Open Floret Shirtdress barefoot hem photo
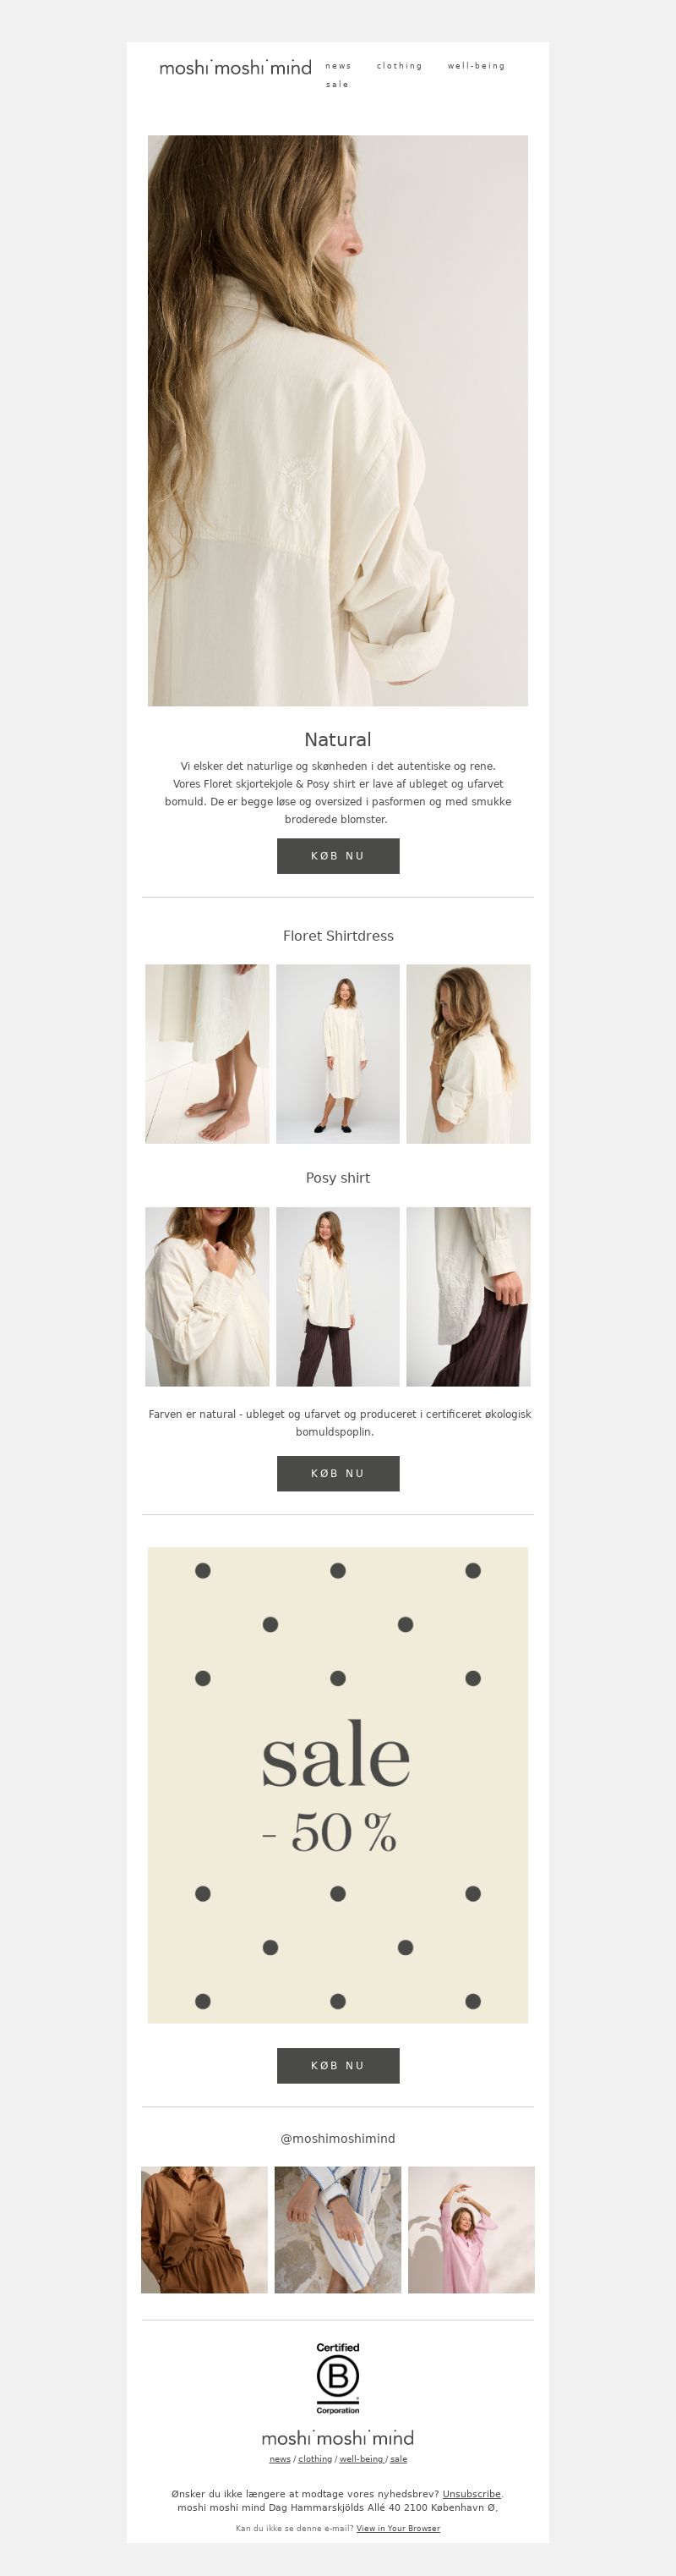Viewport: 676px width, 2576px height. click(x=207, y=1054)
